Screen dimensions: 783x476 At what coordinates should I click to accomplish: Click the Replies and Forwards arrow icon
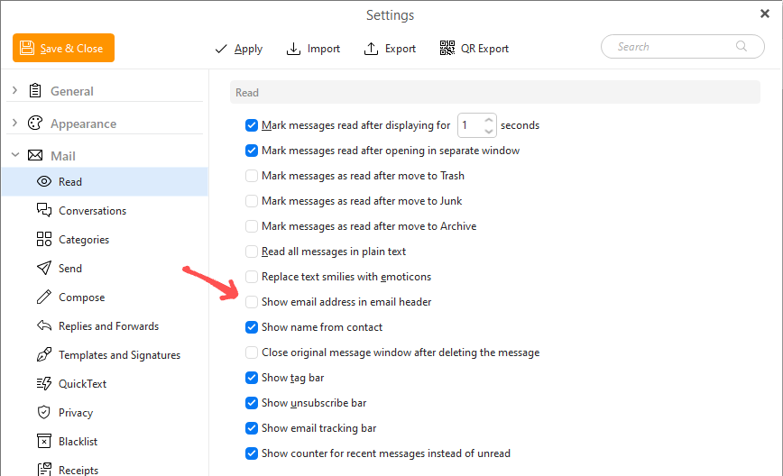(44, 325)
